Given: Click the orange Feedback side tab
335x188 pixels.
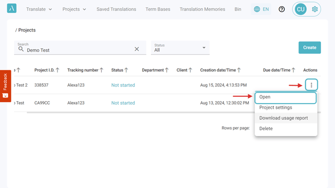Looking at the screenshot, I should 5,86.
